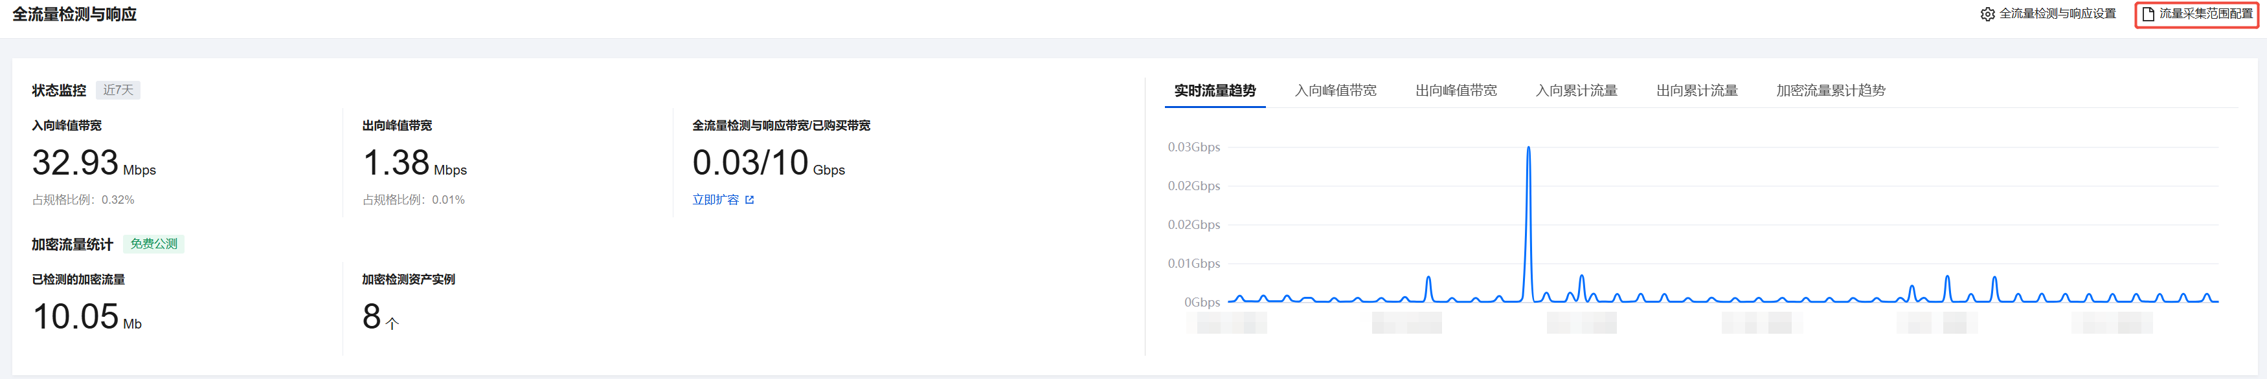
Task: Click the 近7天 time range tag
Action: pyautogui.click(x=118, y=91)
